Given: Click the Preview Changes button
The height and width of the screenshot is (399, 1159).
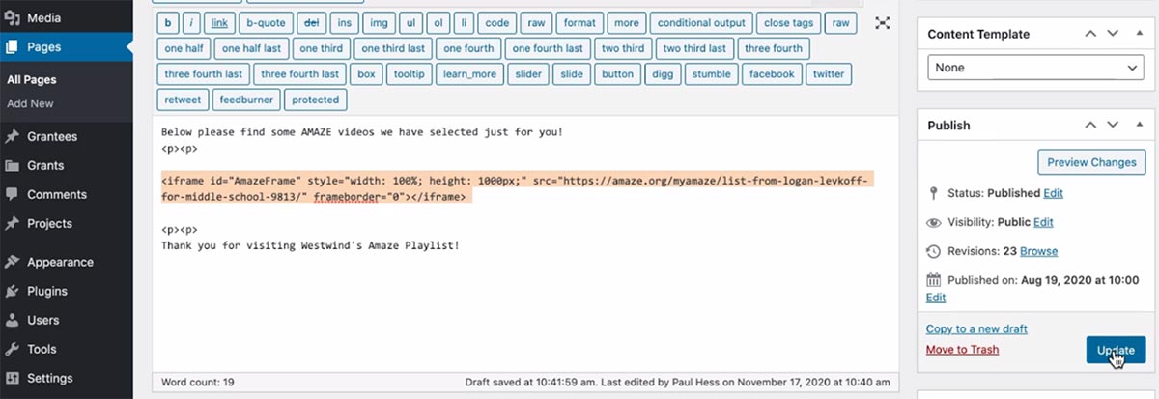Looking at the screenshot, I should (1090, 162).
